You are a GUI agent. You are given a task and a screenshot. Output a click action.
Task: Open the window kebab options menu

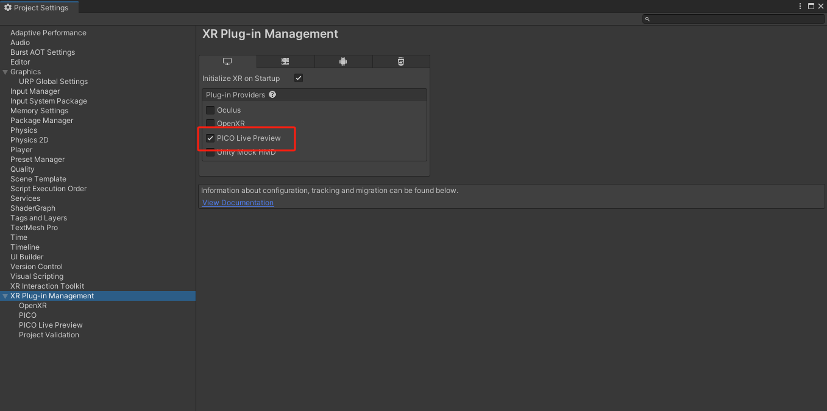coord(800,6)
